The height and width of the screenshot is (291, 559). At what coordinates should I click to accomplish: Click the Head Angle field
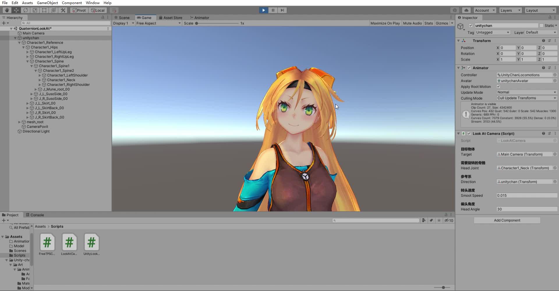click(x=527, y=209)
